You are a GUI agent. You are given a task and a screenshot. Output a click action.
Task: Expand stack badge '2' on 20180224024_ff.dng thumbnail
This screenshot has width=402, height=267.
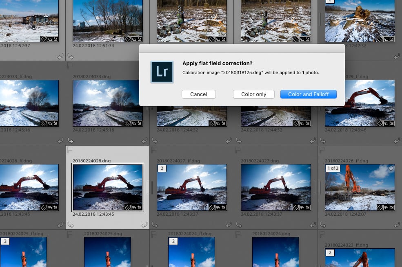coord(173,241)
